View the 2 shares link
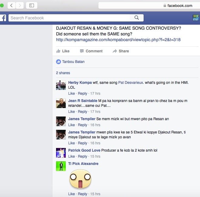Image resolution: width=200 pixels, height=197 pixels. coord(63,73)
